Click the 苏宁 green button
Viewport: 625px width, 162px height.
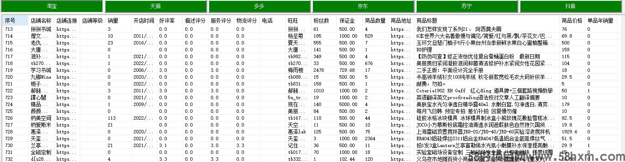tap(467, 6)
